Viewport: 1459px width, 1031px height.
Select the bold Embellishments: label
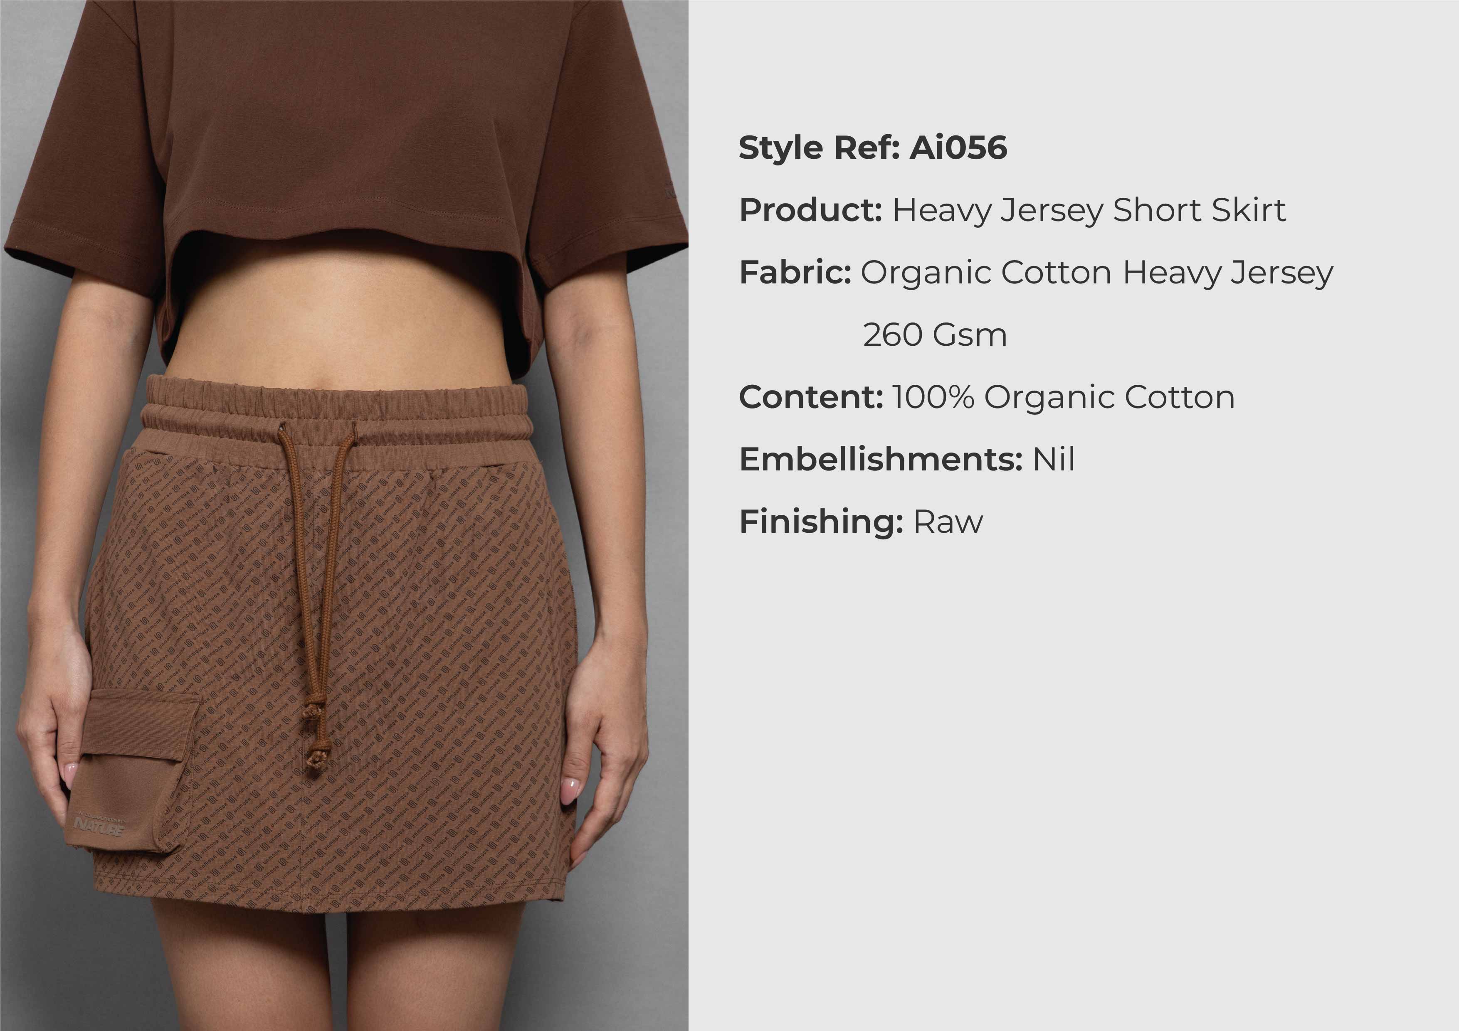[x=881, y=459]
